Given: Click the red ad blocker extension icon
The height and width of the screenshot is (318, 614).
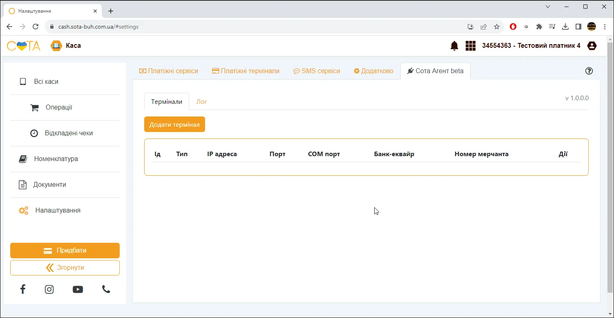Looking at the screenshot, I should [x=513, y=27].
